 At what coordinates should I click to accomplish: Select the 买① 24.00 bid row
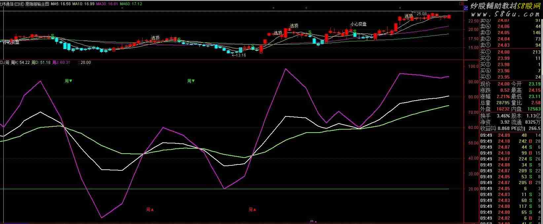(510, 52)
